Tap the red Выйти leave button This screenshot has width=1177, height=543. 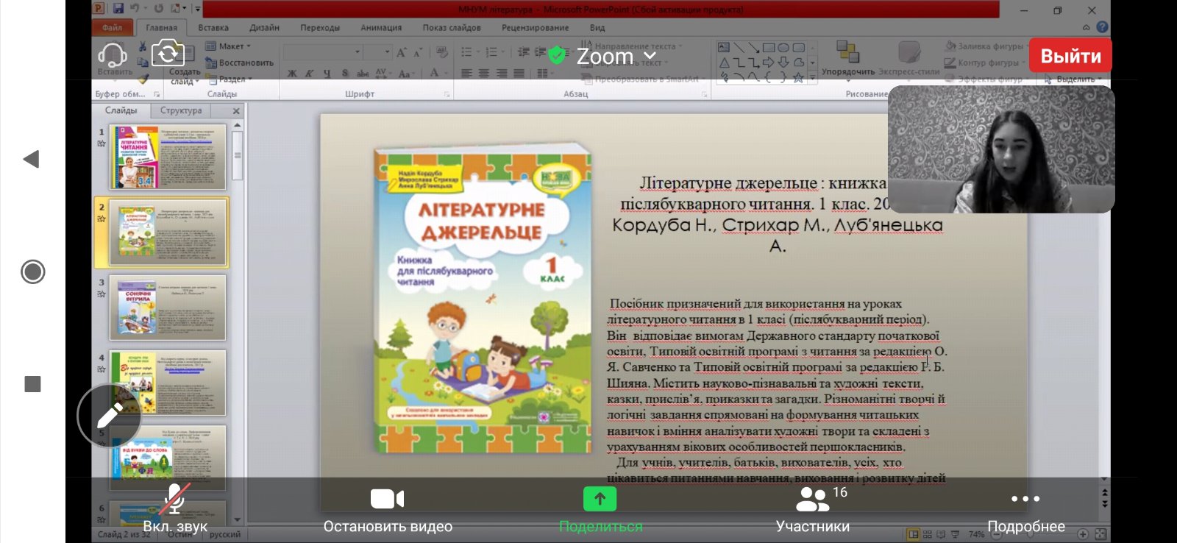tap(1070, 56)
